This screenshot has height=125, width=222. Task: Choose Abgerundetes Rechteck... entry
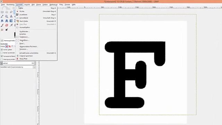pyautogui.click(x=36, y=47)
